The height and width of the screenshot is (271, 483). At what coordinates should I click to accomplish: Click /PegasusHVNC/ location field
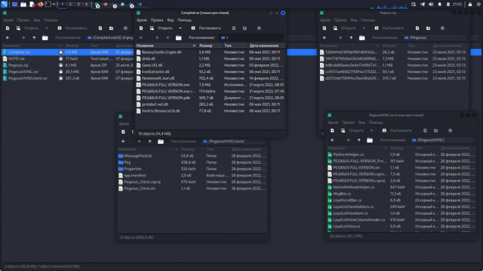point(442,140)
